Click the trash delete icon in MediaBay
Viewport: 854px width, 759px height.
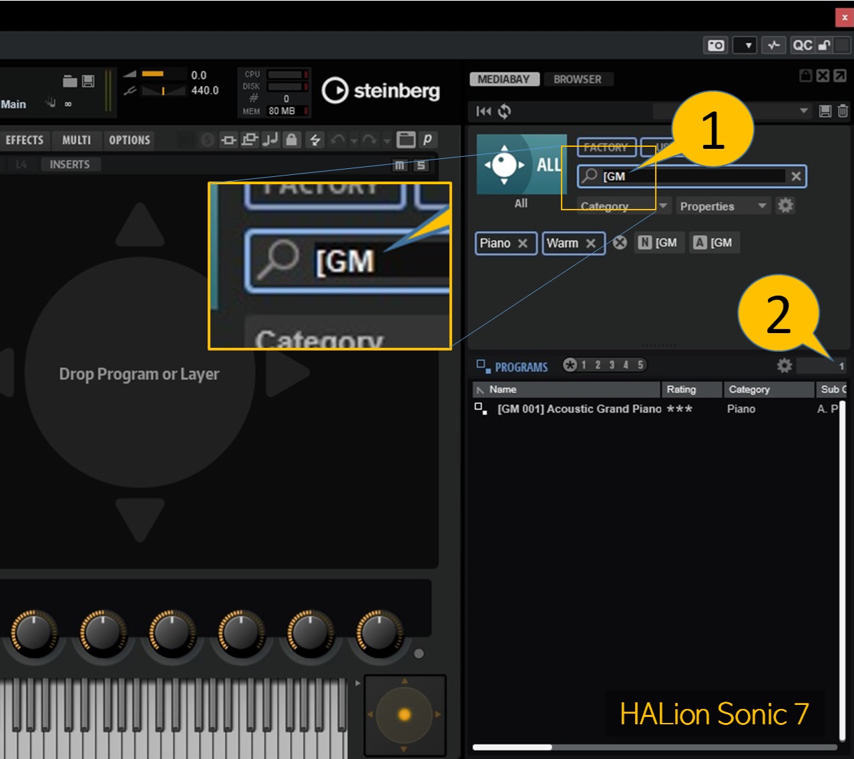click(x=843, y=111)
